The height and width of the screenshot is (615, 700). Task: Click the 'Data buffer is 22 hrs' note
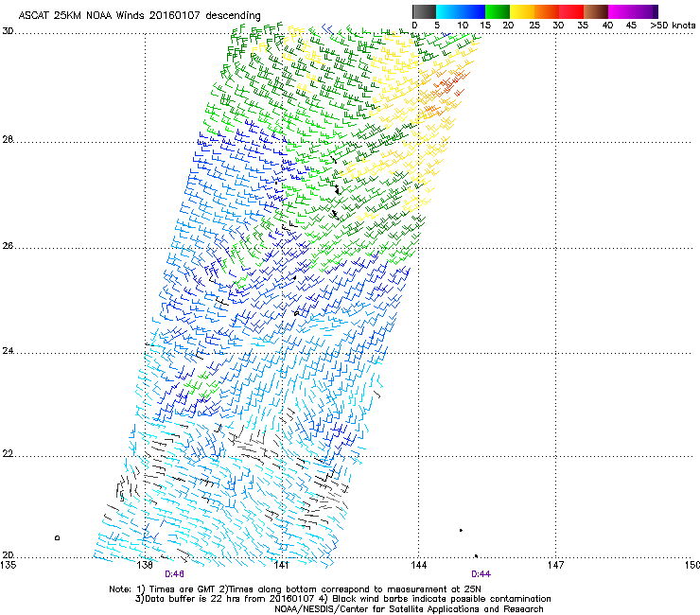coord(342,599)
